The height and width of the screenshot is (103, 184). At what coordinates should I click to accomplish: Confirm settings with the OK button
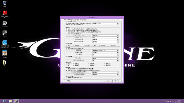(x=108, y=81)
